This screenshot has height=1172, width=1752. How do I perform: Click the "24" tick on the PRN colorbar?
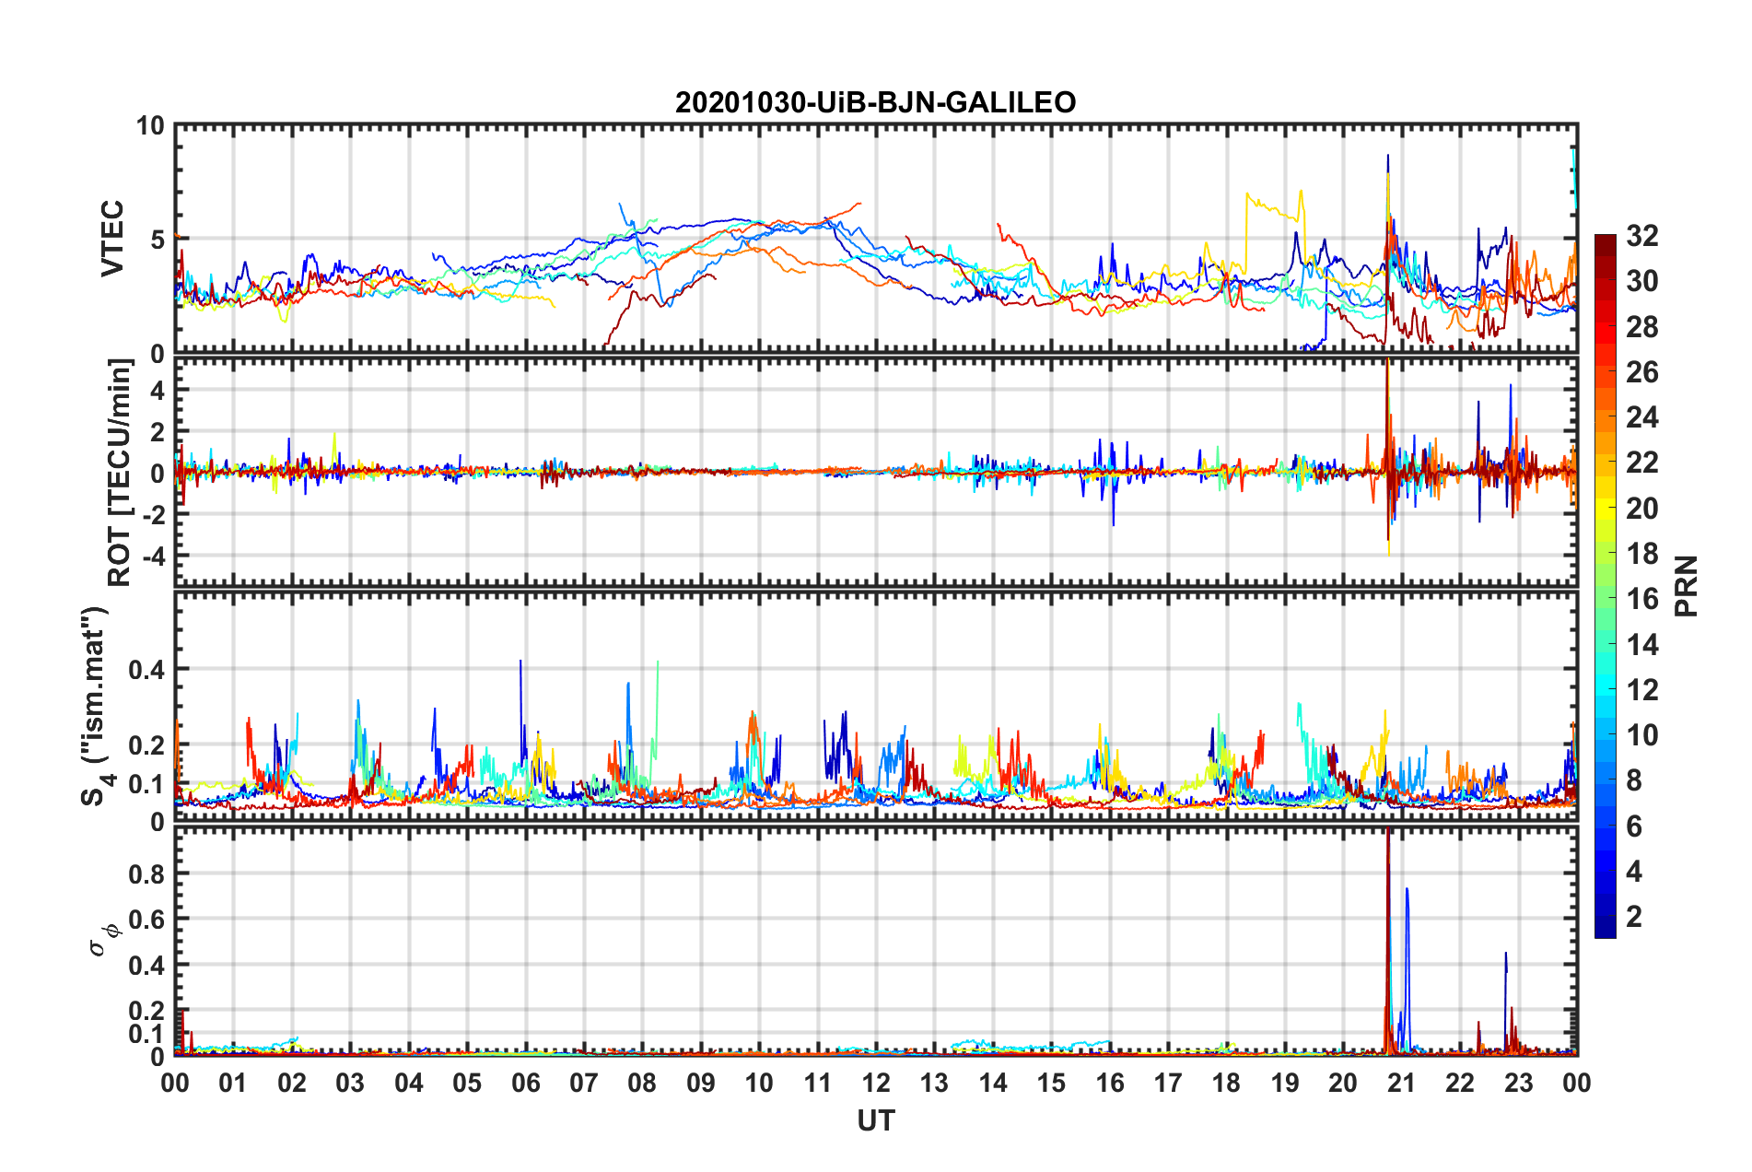click(1641, 417)
